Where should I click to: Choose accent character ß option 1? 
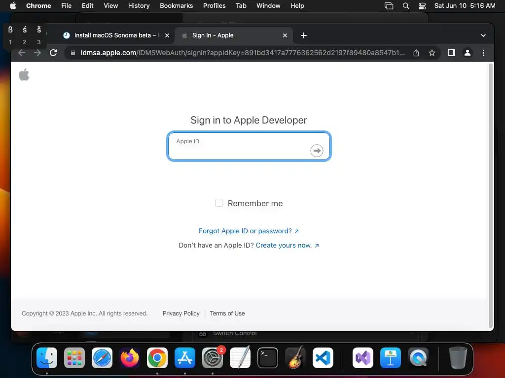tap(10, 35)
